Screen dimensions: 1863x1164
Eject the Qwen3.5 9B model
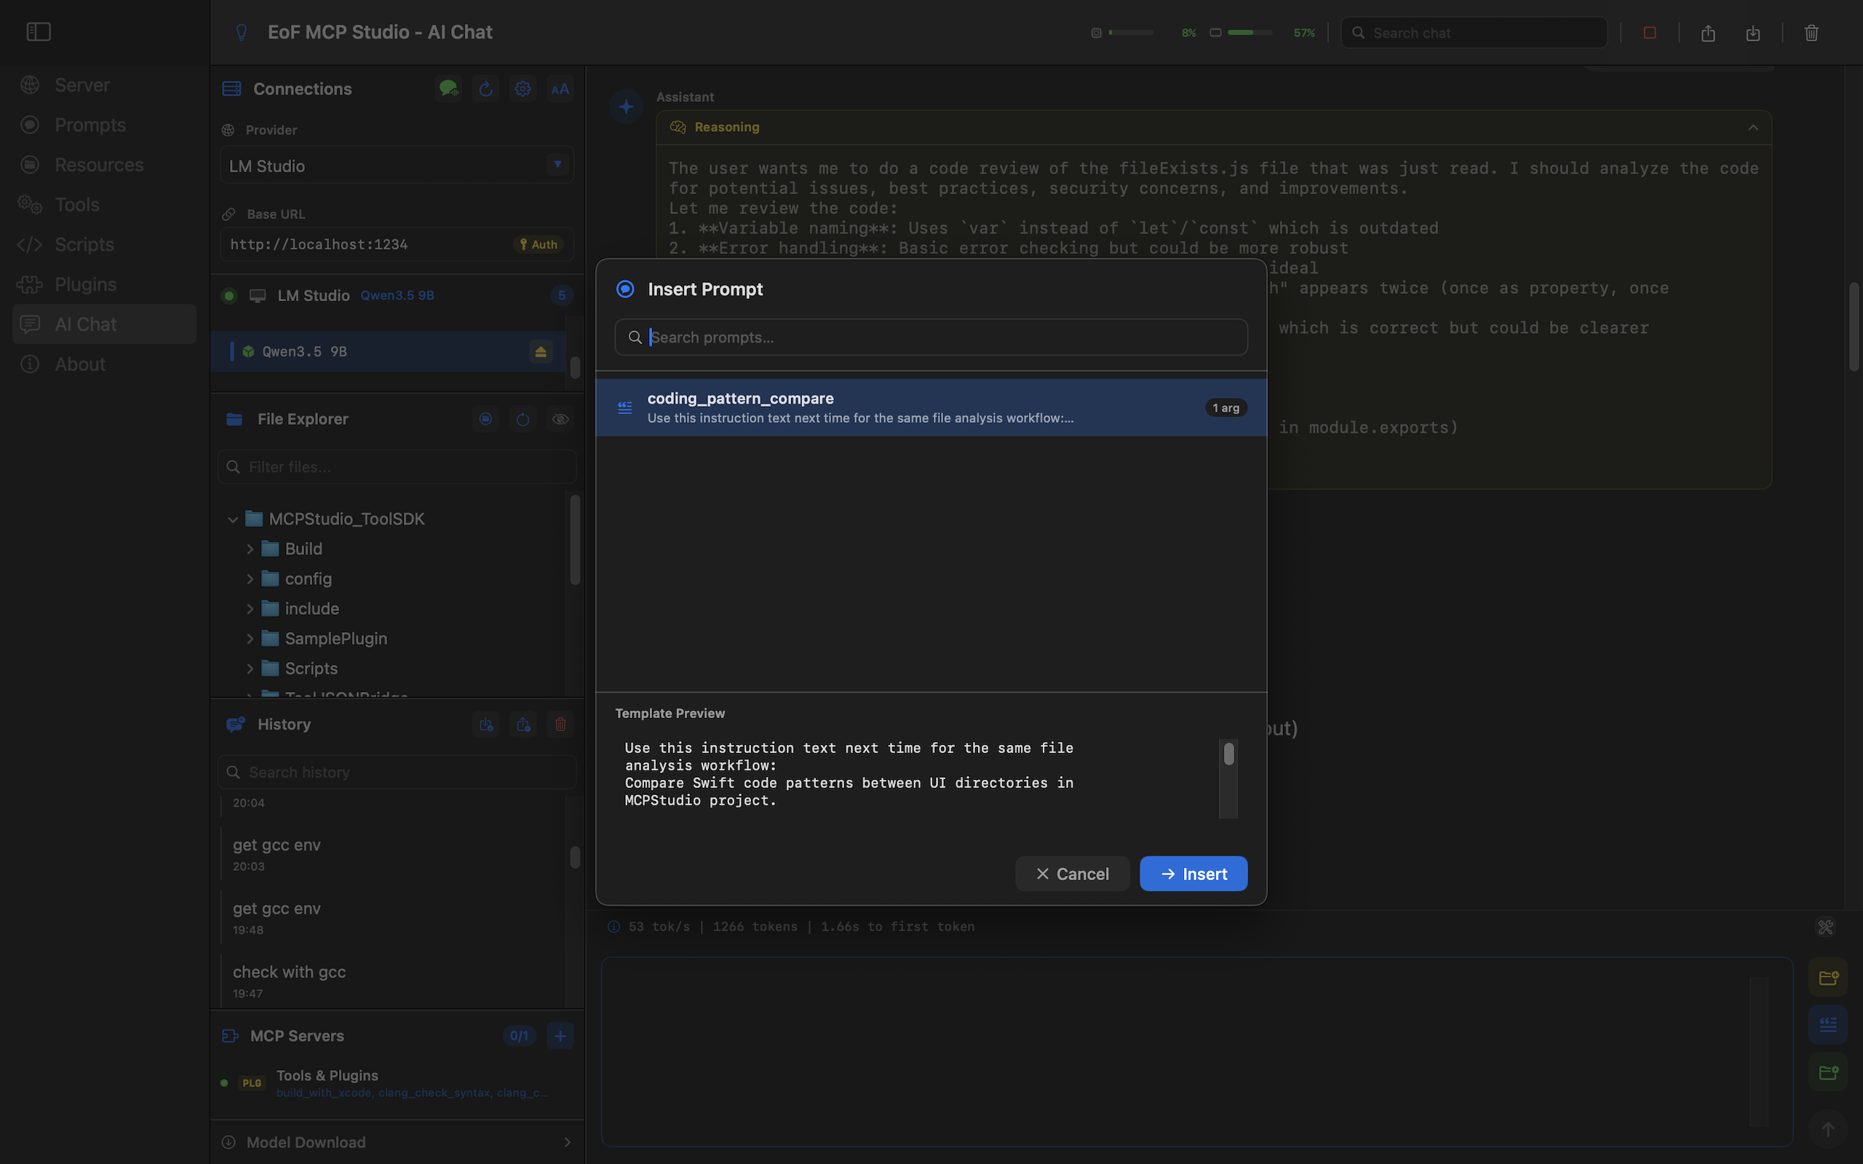[541, 352]
